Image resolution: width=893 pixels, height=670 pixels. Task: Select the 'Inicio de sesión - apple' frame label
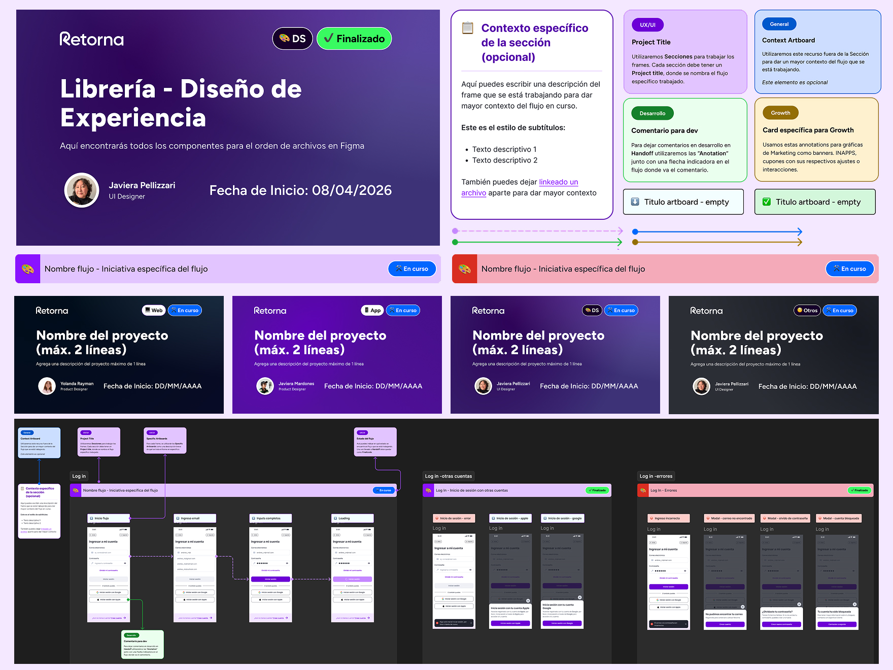pos(510,518)
